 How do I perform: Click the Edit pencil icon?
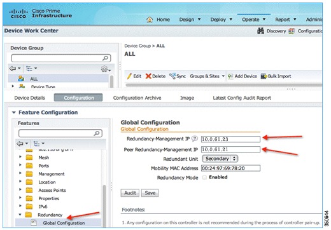click(129, 76)
